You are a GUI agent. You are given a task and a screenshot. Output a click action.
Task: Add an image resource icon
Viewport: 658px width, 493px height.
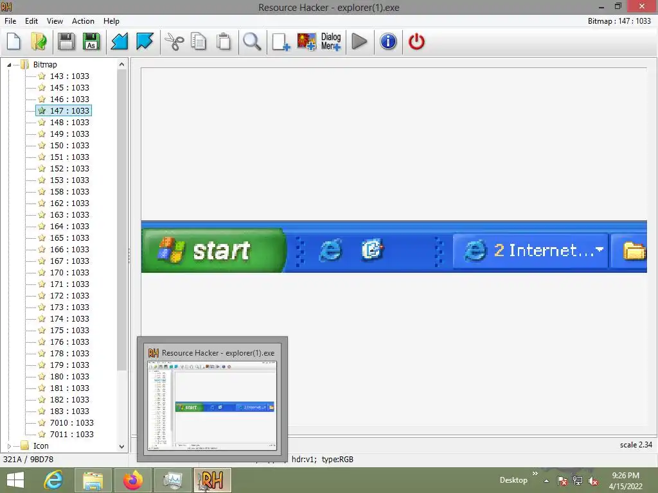(307, 42)
